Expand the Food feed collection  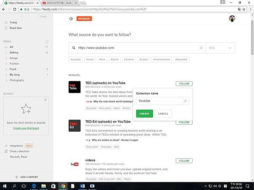(6, 69)
